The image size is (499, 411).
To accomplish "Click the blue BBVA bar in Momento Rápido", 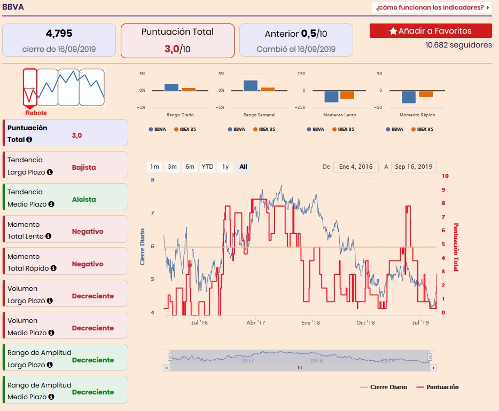I will [409, 97].
